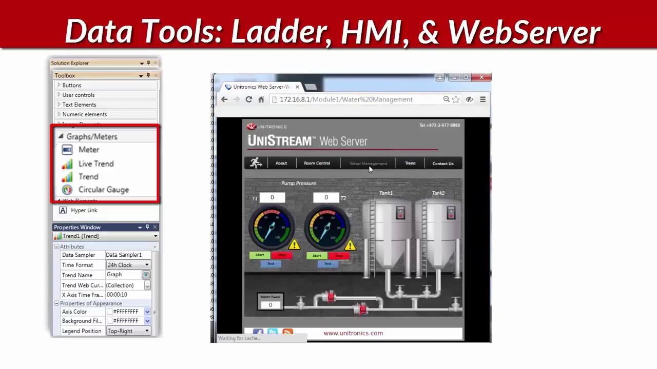Screen dimensions: 657x369
Task: Click the Tank2 control switch
Action: [451, 213]
